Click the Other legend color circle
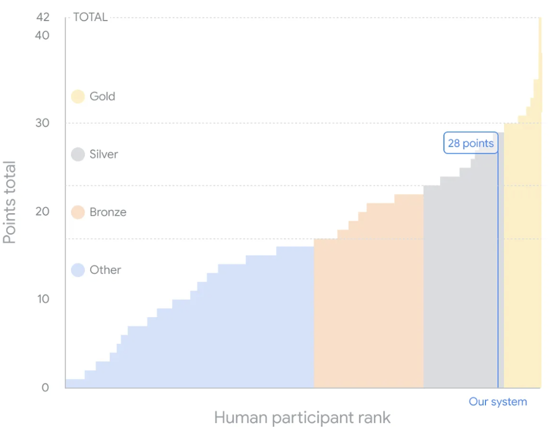Screen dimensions: 556x434 pos(78,270)
